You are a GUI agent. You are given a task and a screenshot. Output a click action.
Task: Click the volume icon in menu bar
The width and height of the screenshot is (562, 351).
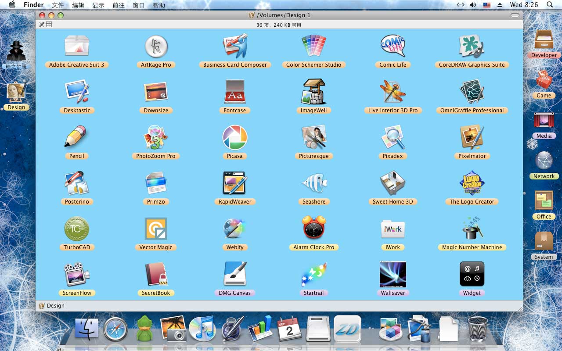pos(473,5)
